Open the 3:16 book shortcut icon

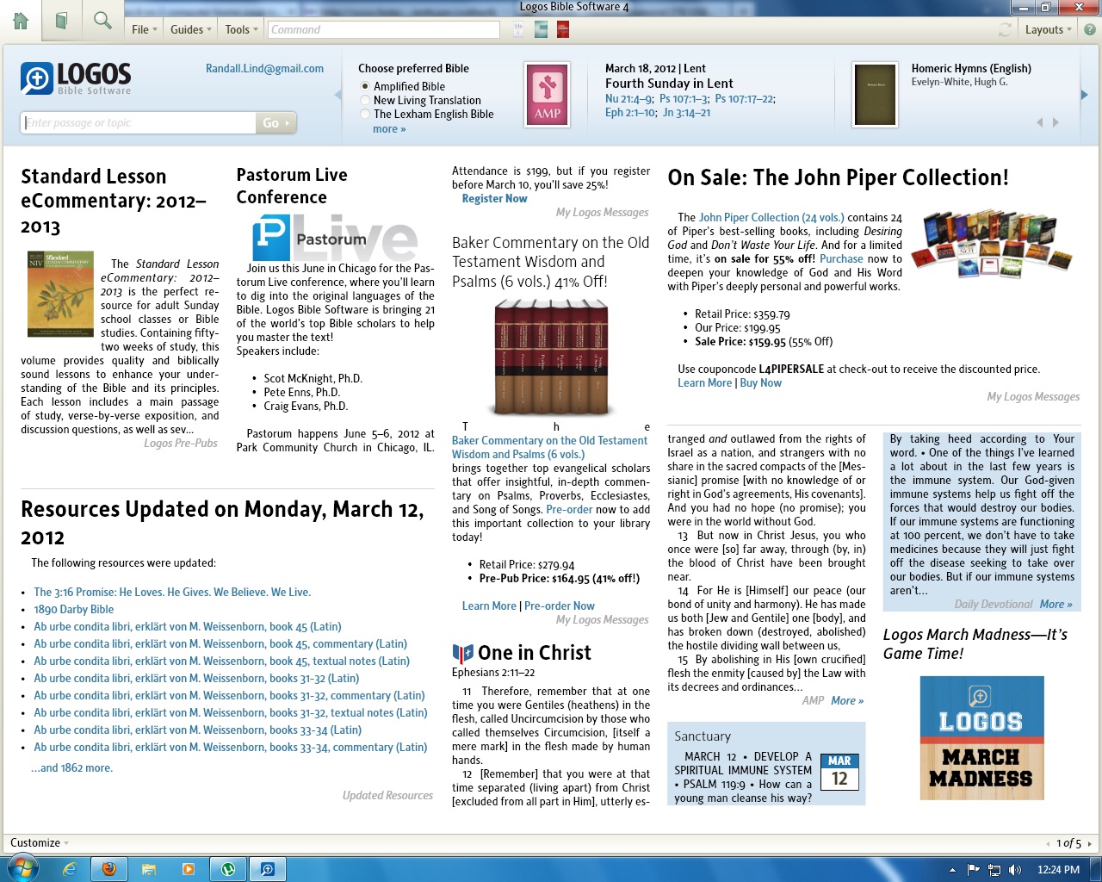518,29
